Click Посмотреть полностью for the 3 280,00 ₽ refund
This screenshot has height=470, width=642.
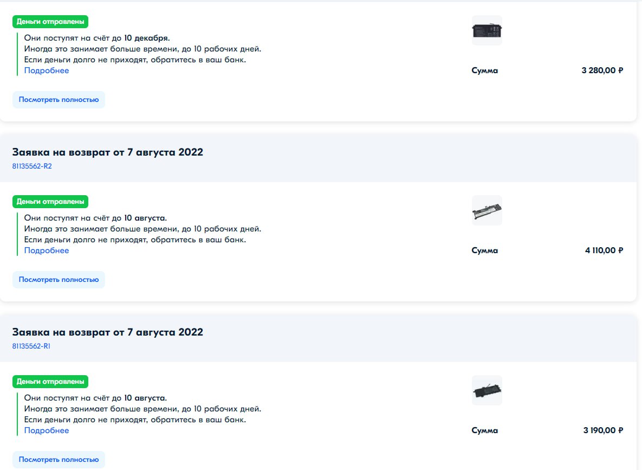point(59,100)
